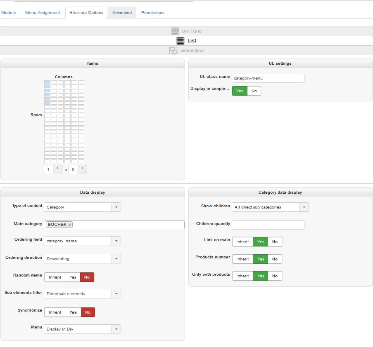Set Link on main to Yes
The image size is (373, 347).
click(x=261, y=241)
